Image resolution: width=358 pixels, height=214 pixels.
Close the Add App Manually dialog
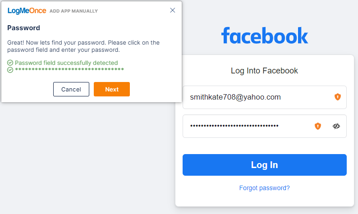tap(173, 10)
